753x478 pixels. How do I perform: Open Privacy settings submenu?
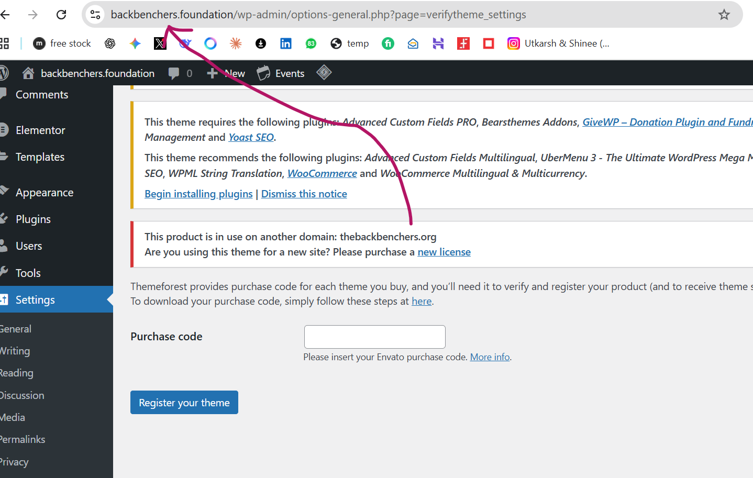pos(14,462)
